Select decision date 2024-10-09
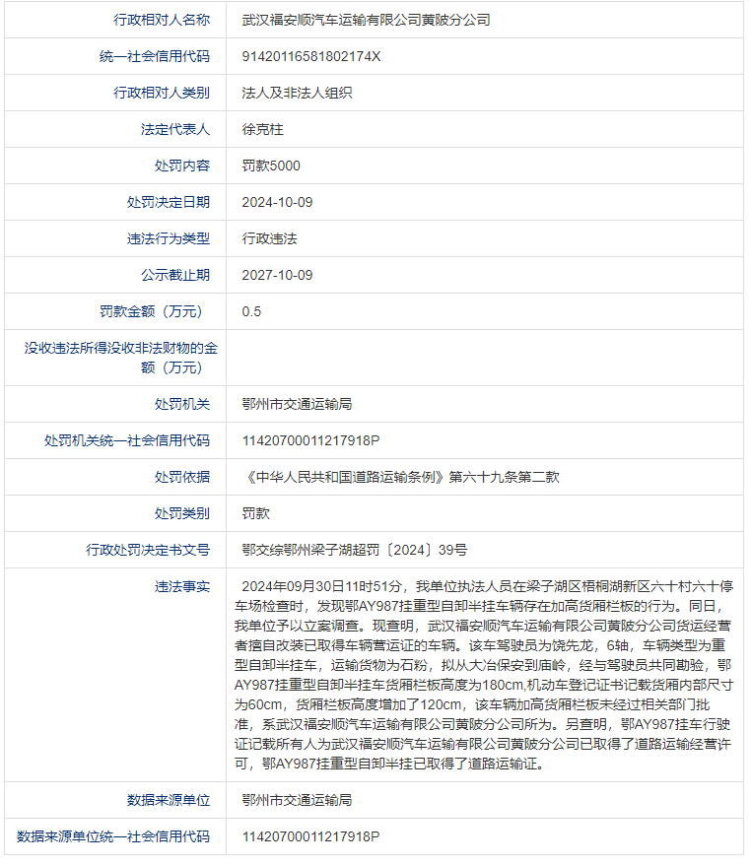 277,202
